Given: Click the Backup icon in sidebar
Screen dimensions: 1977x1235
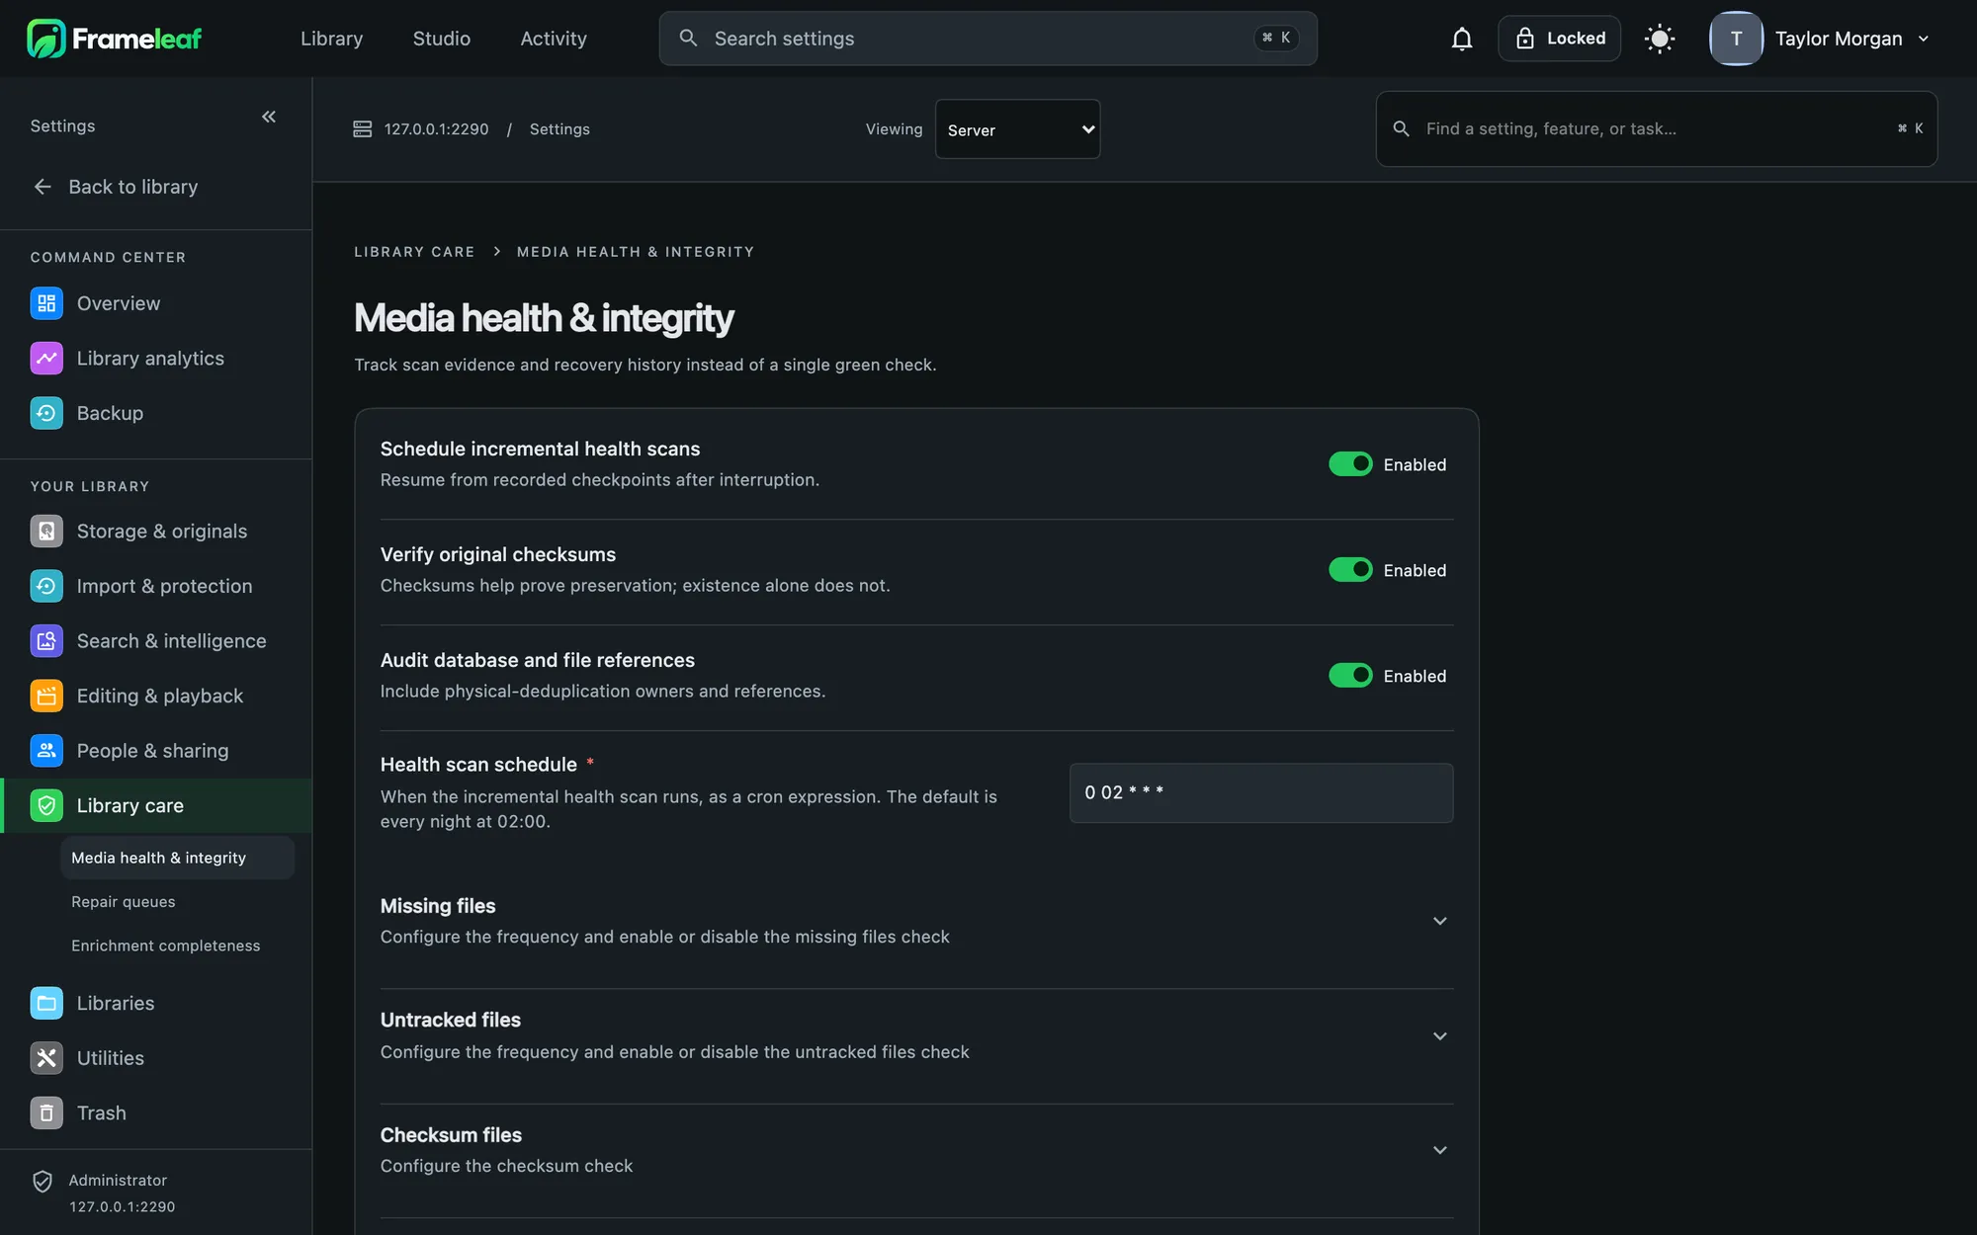Looking at the screenshot, I should (x=46, y=413).
